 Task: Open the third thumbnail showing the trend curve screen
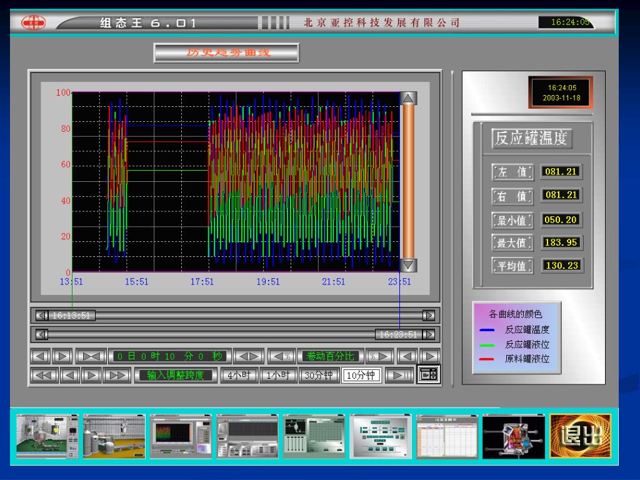(181, 437)
